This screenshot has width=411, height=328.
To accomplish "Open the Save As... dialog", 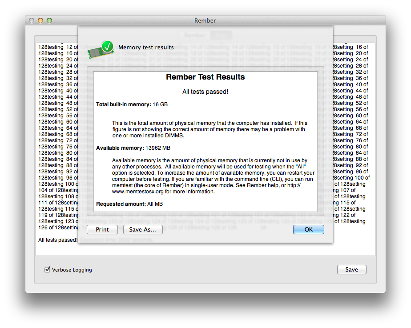I will (143, 229).
